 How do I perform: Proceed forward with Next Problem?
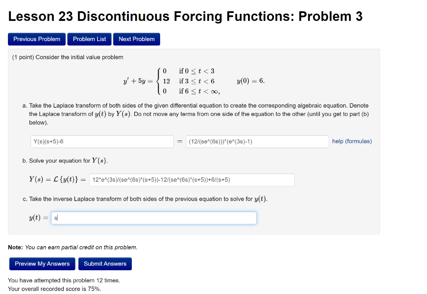(136, 39)
